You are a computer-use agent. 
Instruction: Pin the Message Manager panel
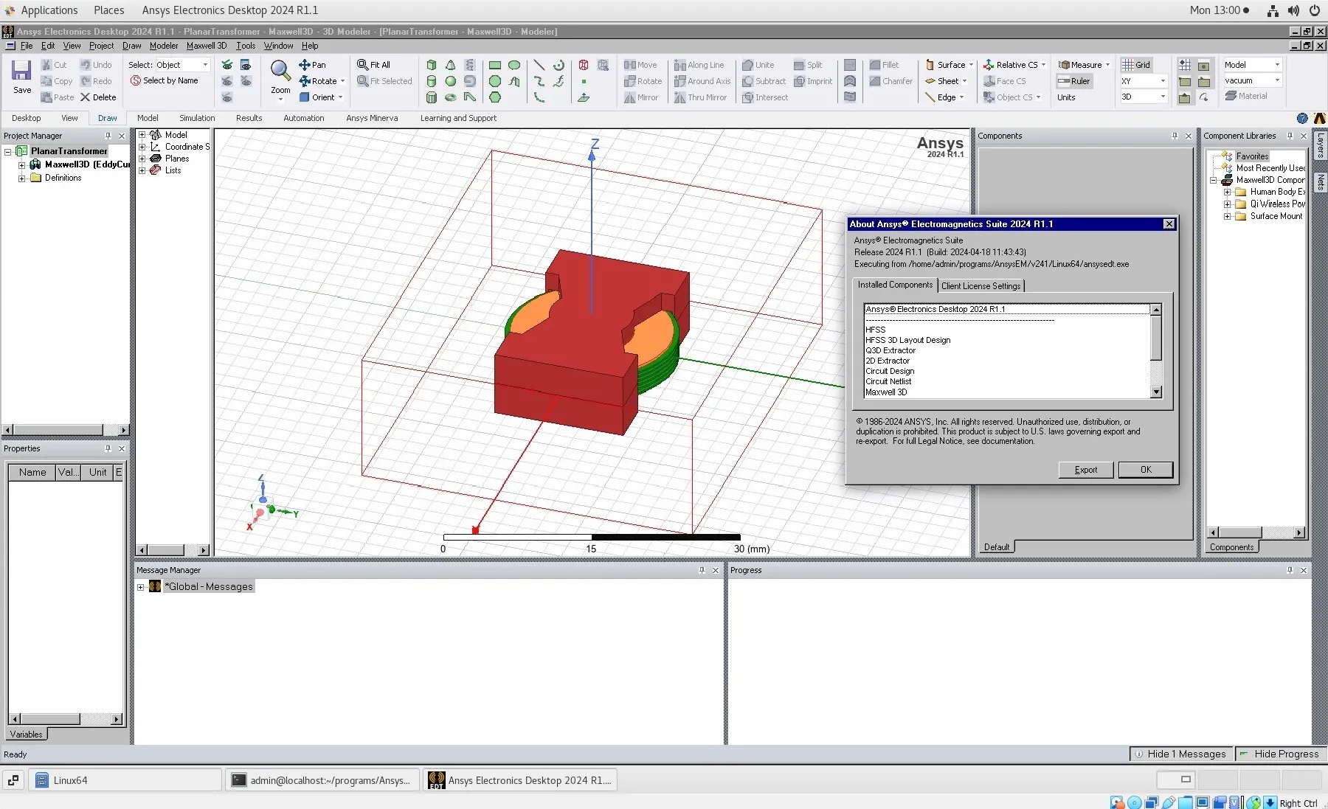tap(702, 570)
